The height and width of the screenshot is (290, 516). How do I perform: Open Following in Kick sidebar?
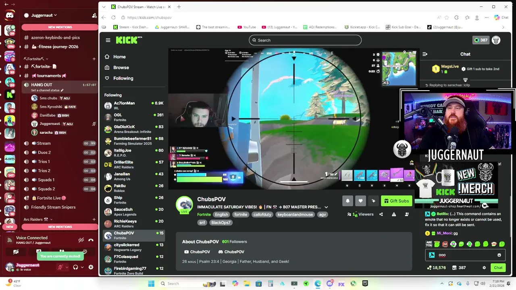[x=134, y=78]
